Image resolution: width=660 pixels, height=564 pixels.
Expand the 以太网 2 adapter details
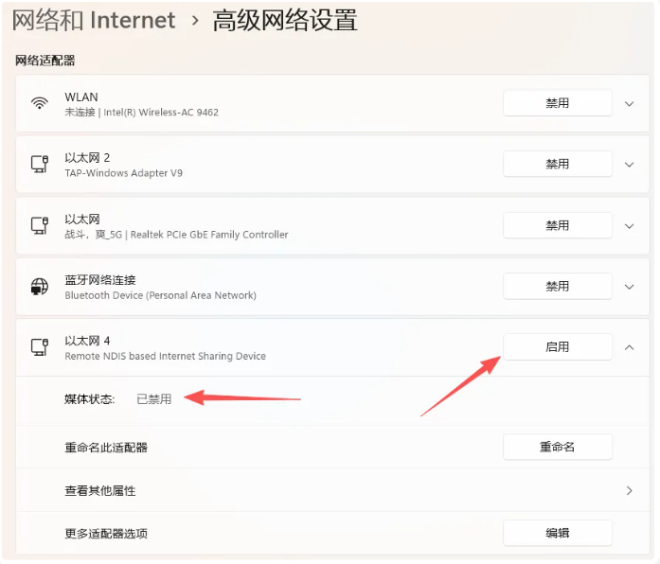(630, 165)
